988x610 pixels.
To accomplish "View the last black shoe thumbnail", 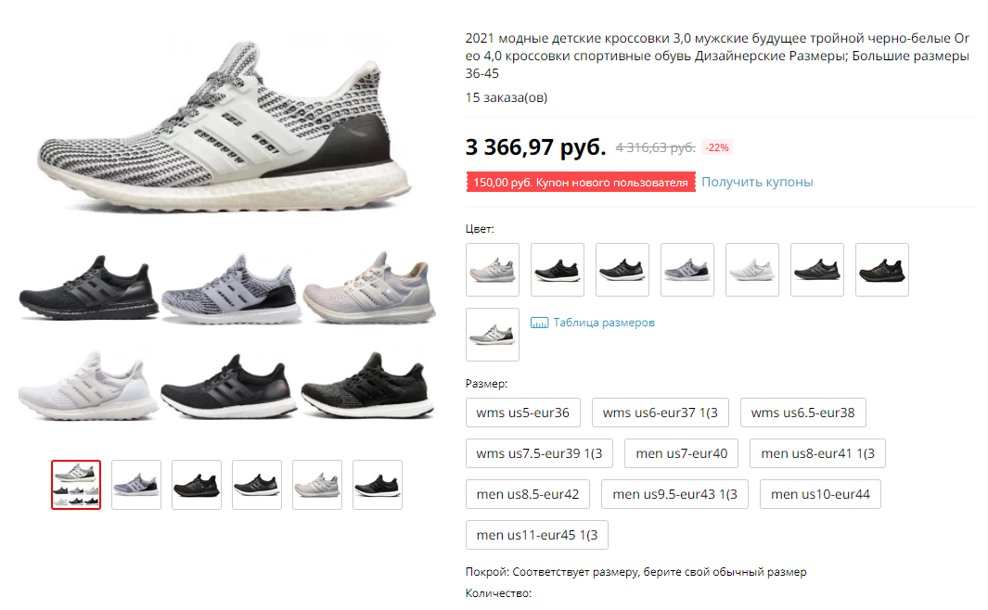I will point(378,485).
